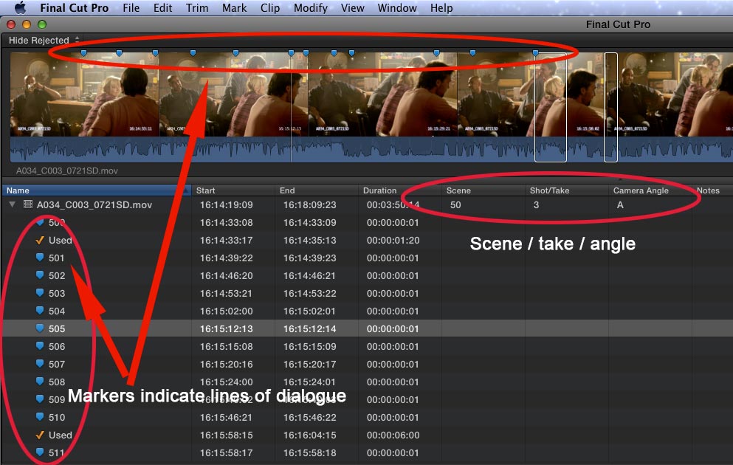The image size is (733, 465).
Task: Click the end timecode 16:15:58:18
Action: pyautogui.click(x=309, y=452)
